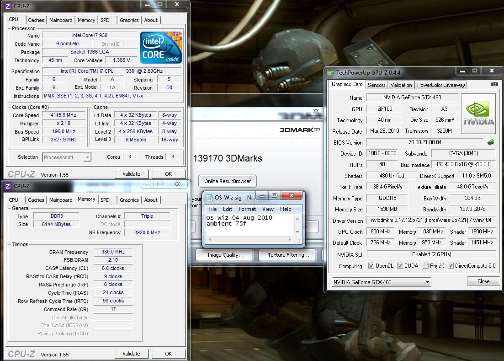Click Notepad vertical scrollbar up arrow
The width and height of the screenshot is (504, 361).
coord(297,218)
